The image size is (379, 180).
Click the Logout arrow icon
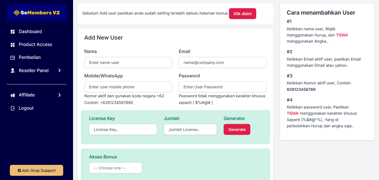(x=13, y=108)
